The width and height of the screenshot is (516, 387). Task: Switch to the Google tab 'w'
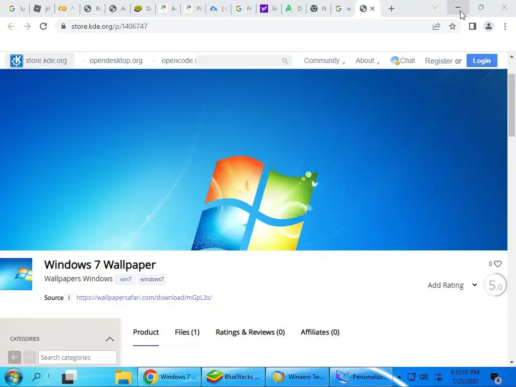click(x=343, y=9)
